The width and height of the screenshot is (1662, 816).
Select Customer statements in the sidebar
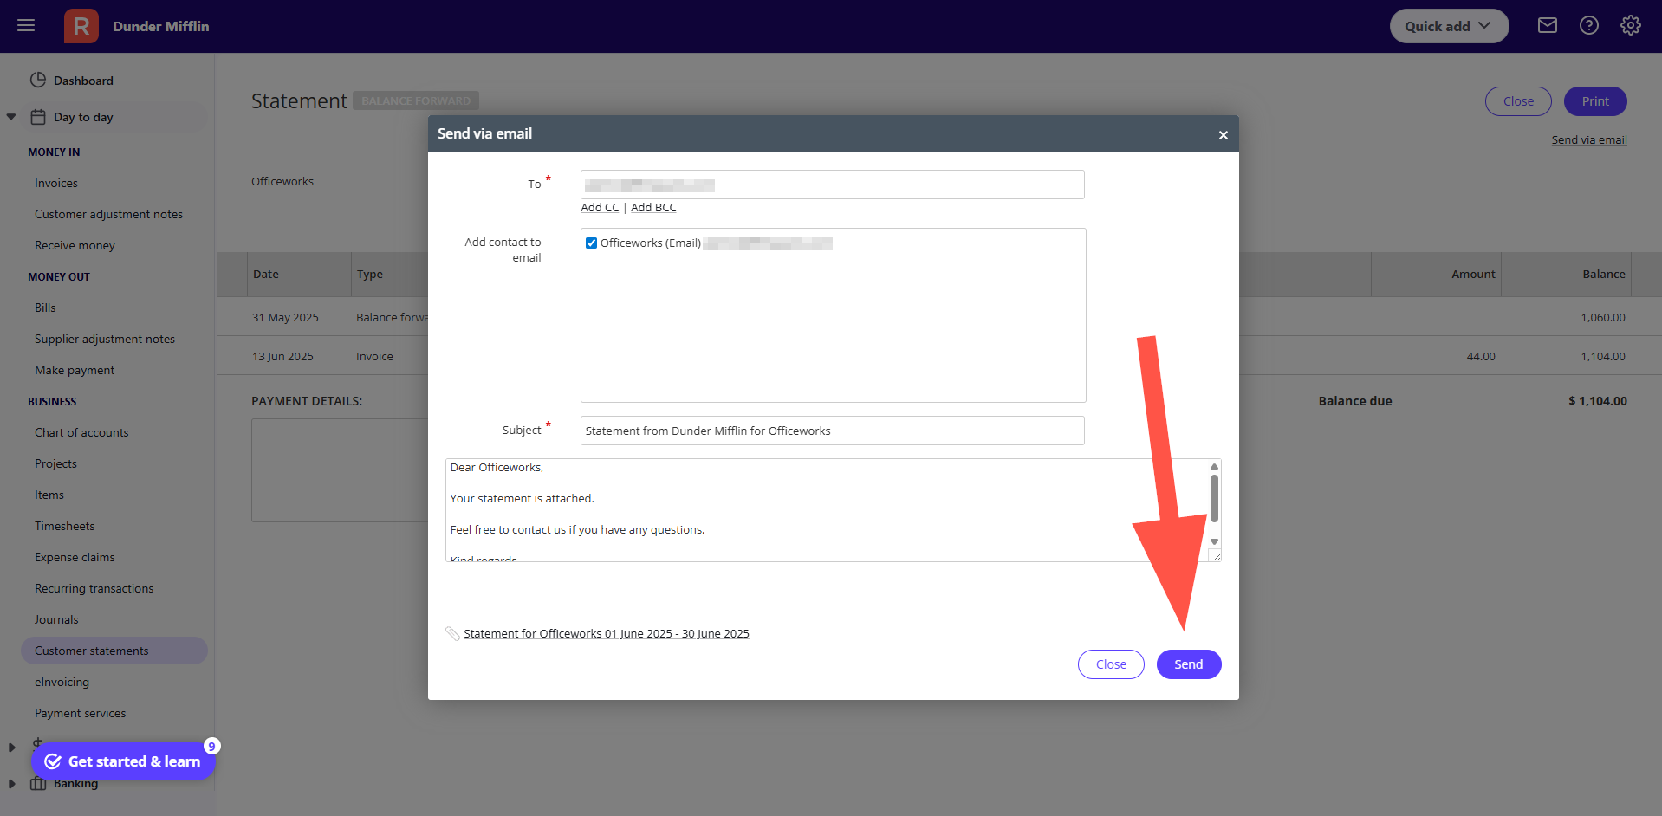114,651
